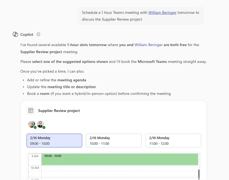Viewport: 229px width, 180px height.
Task: Click the 'Please select one of the suggested options' sentence
Action: (x=114, y=62)
